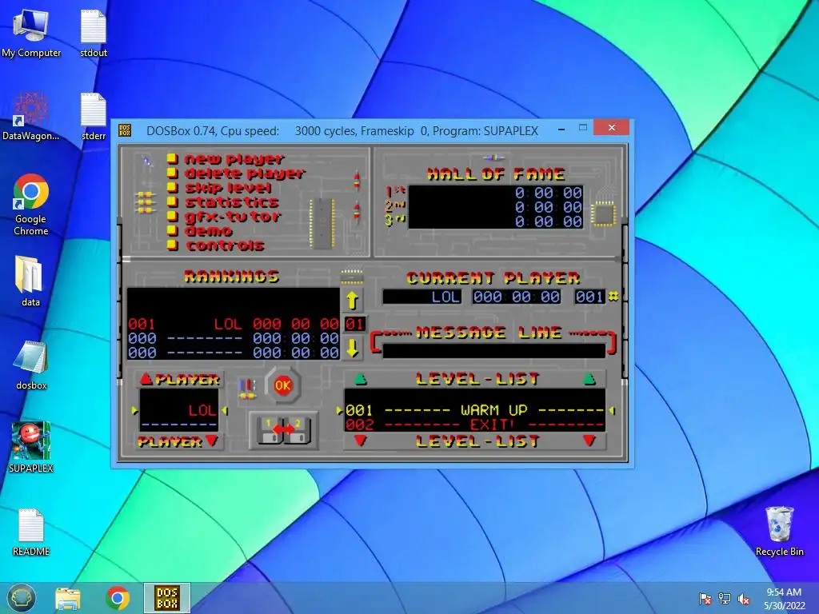Choose 'delete player' from the menu
Viewport: 819px width, 614px height.
pos(245,173)
